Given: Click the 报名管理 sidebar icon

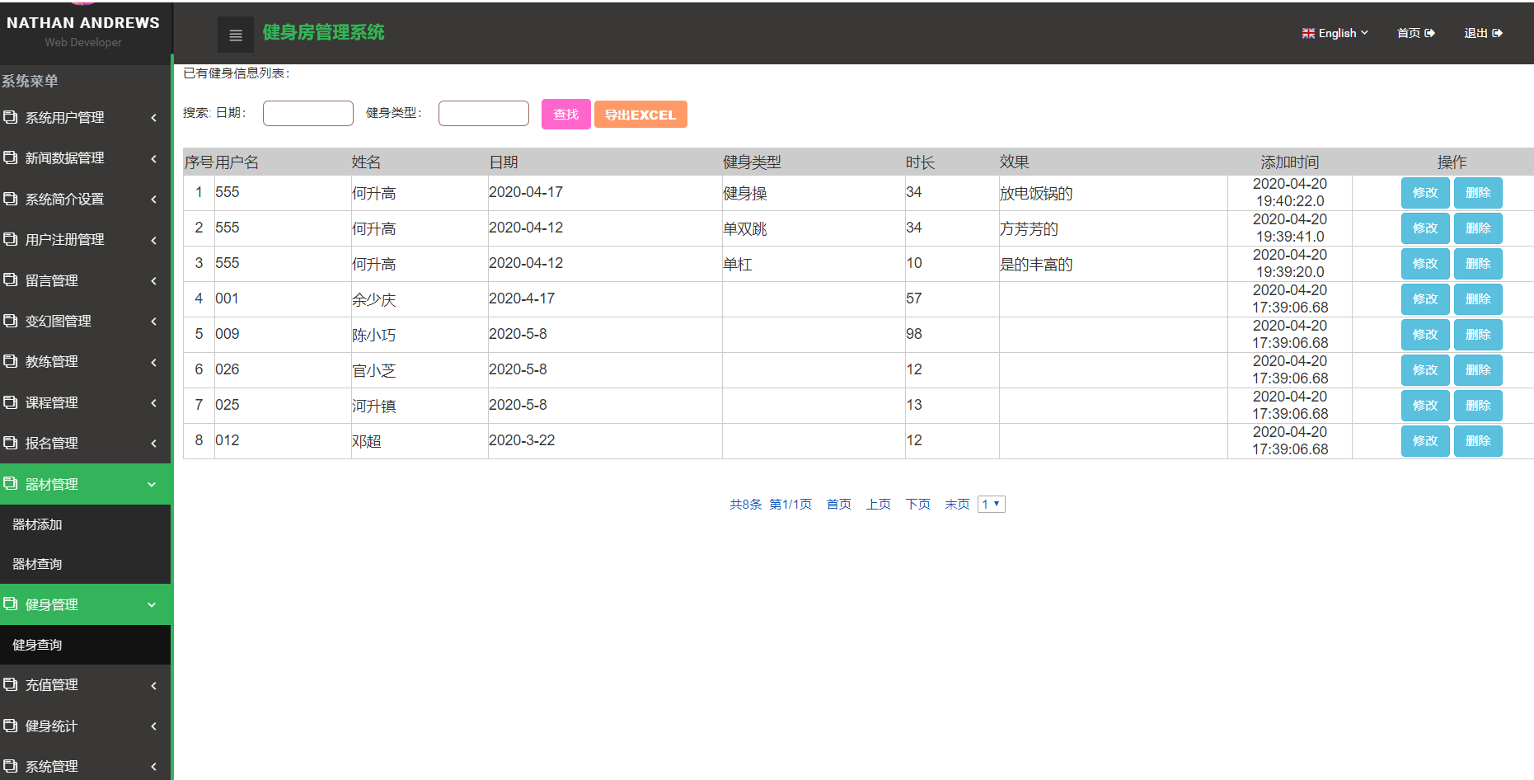Looking at the screenshot, I should (x=11, y=443).
